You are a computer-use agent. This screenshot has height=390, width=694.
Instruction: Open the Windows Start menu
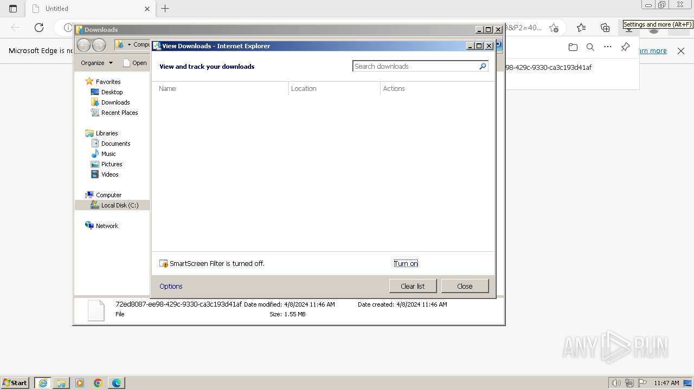(x=15, y=382)
